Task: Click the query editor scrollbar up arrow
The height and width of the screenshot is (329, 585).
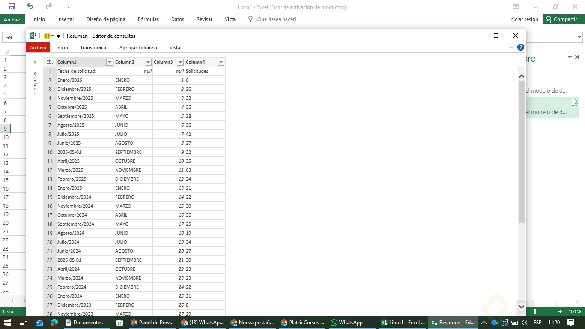Action: pos(522,76)
